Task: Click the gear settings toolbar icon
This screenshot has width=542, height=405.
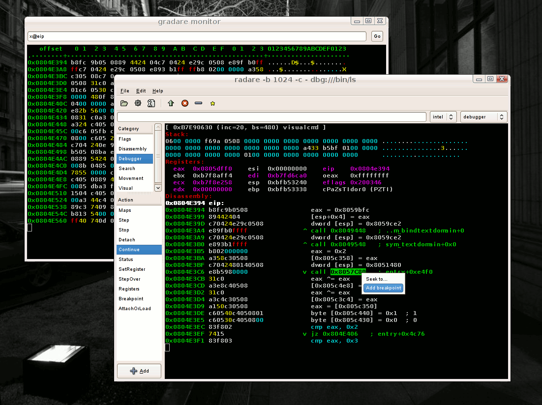Action: pyautogui.click(x=138, y=103)
